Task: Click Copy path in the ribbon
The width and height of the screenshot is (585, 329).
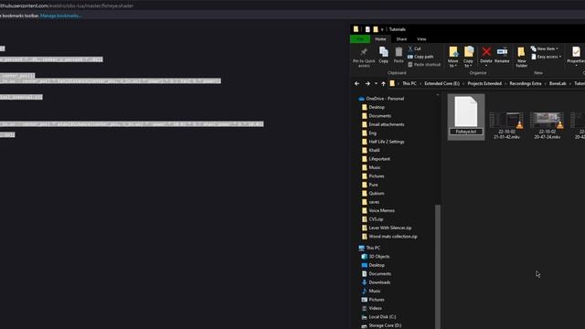Action: click(x=420, y=57)
